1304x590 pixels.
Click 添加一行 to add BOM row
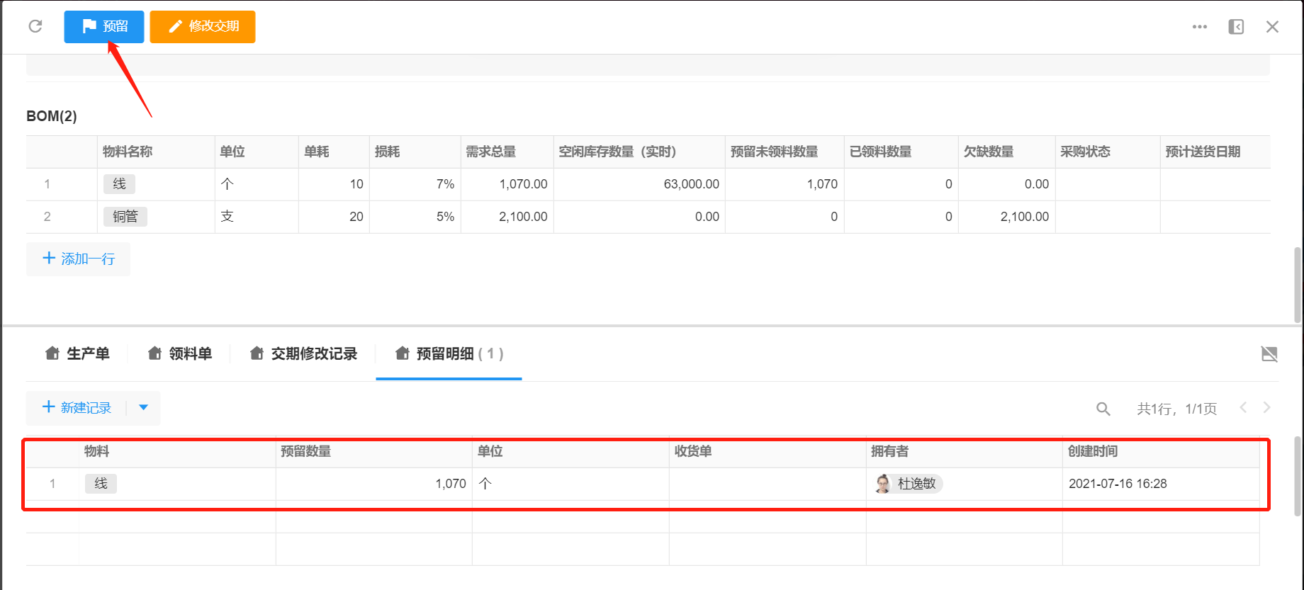tap(78, 259)
